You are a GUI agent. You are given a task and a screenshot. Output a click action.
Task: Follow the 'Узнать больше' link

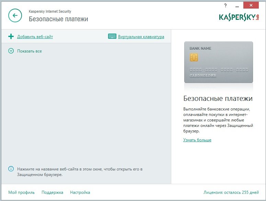point(197,140)
